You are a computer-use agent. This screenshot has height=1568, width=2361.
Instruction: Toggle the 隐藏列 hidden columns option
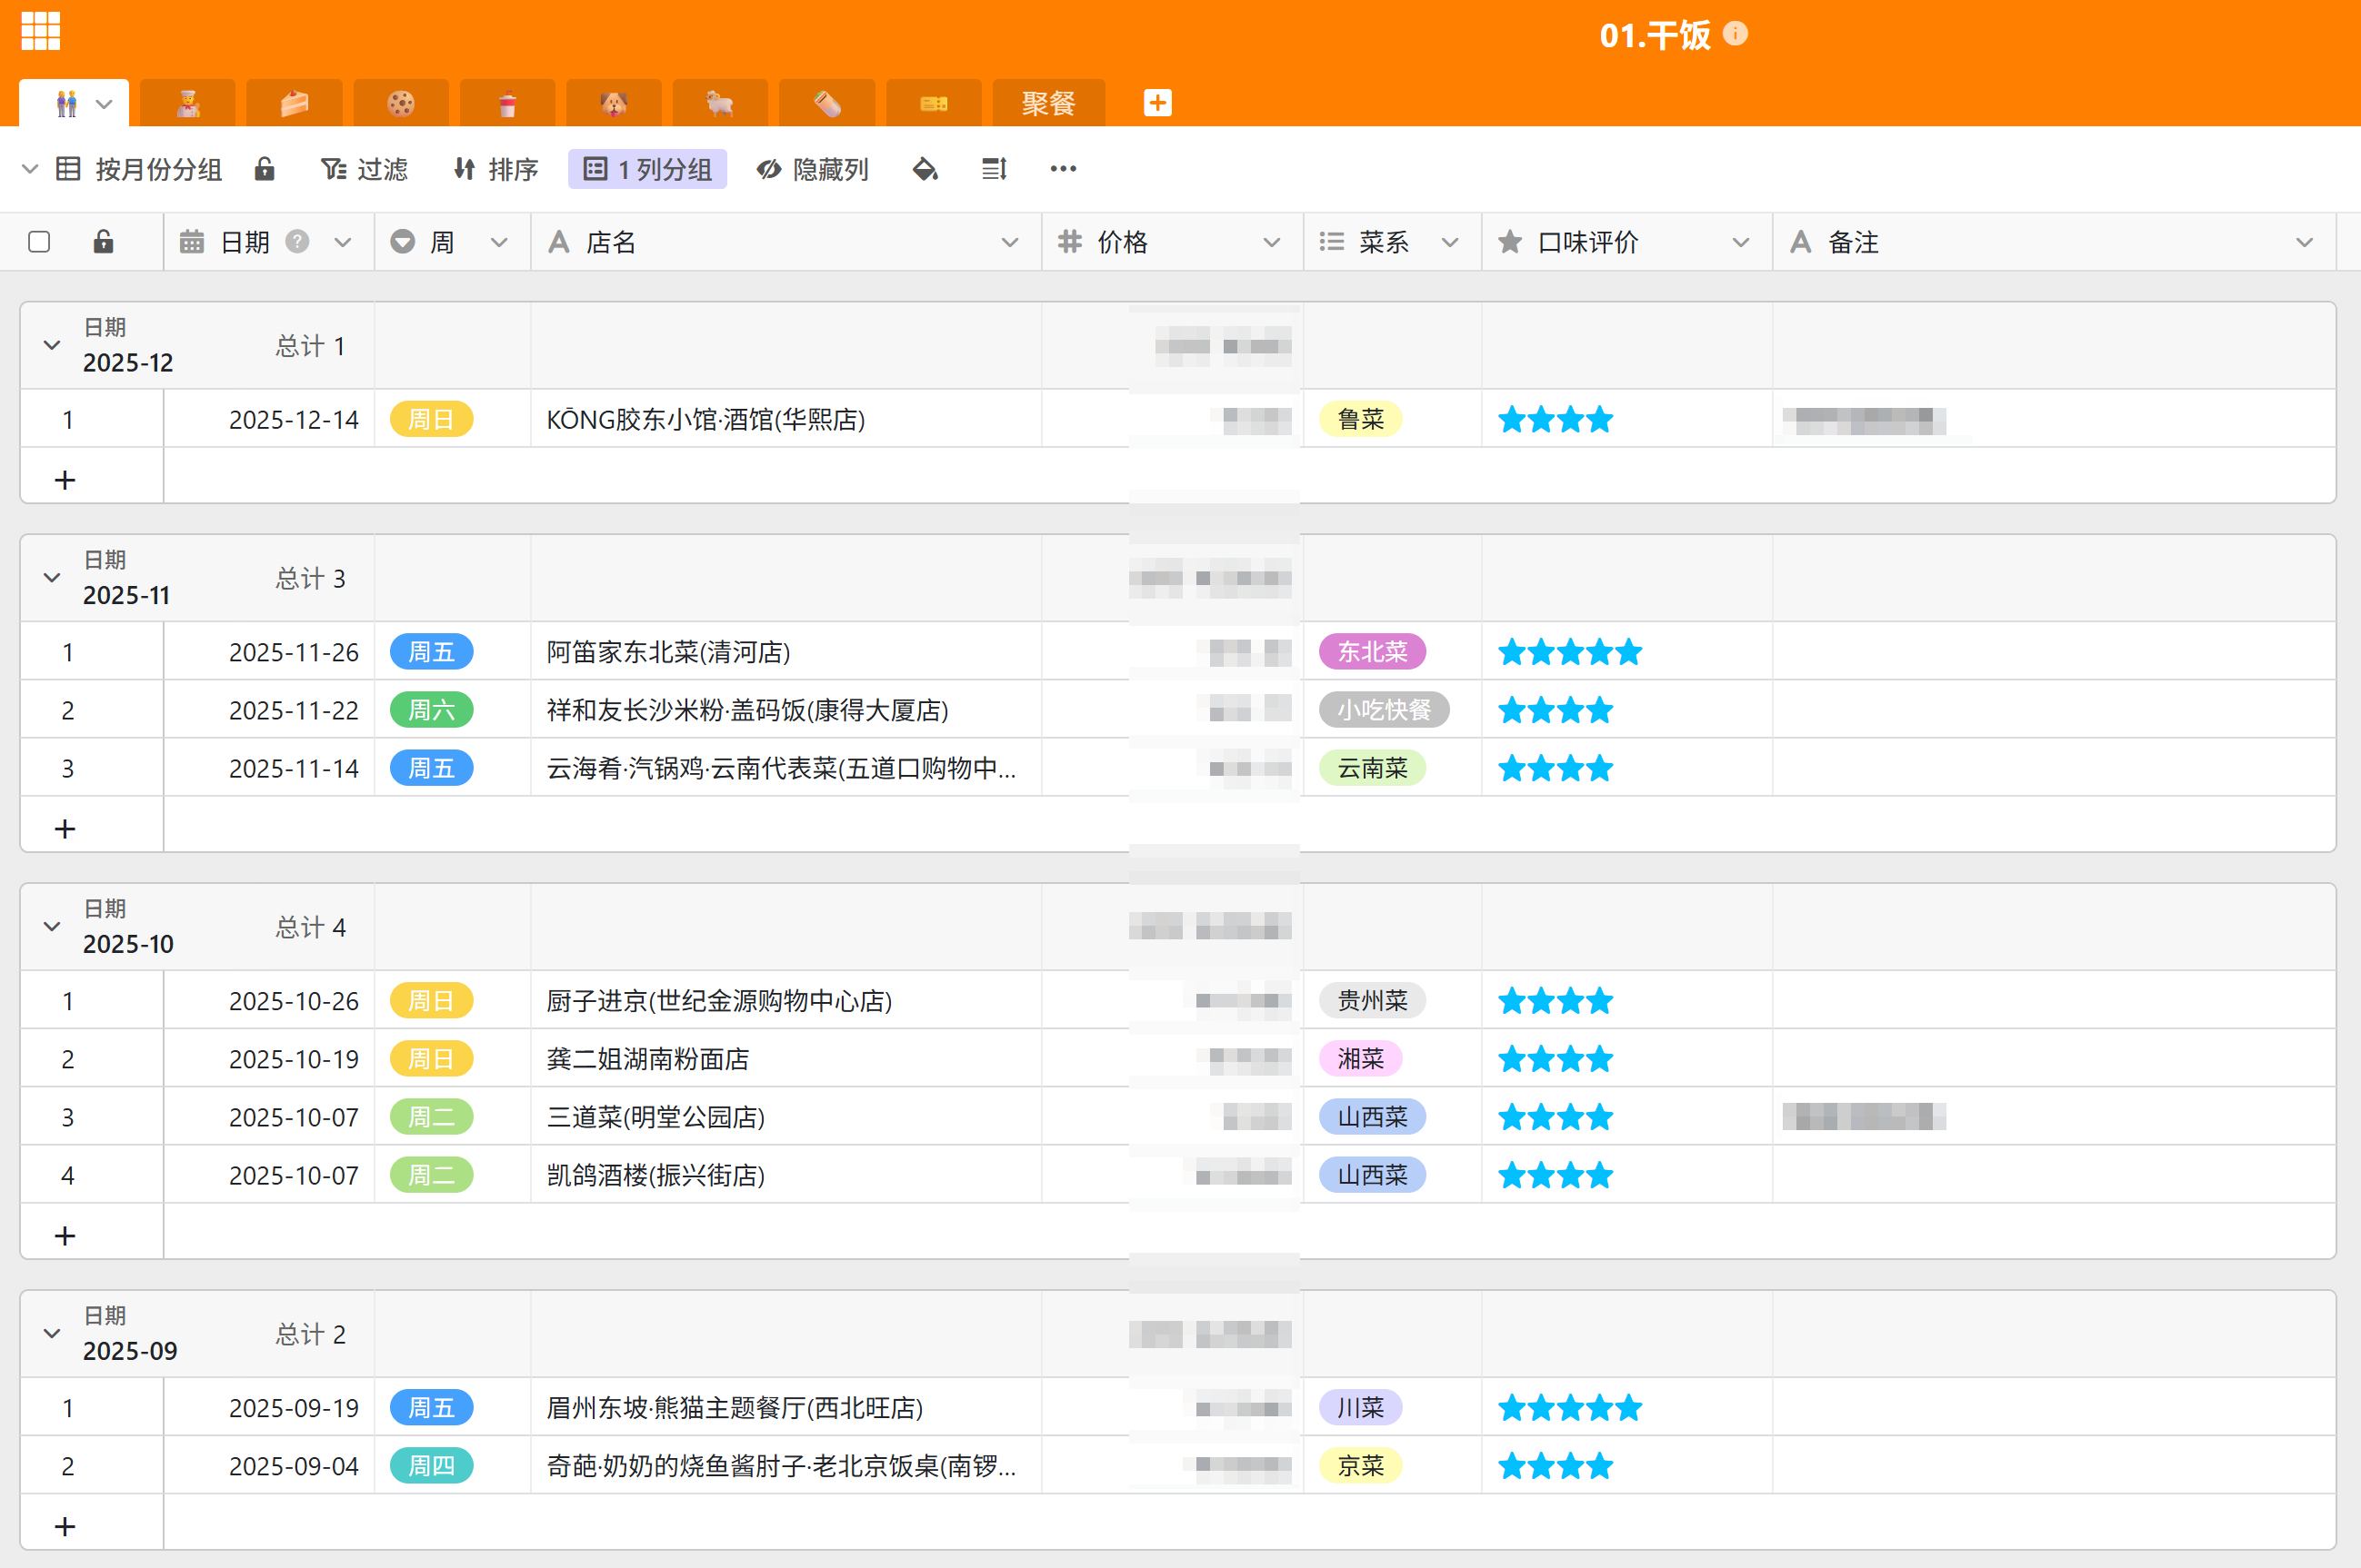pyautogui.click(x=813, y=169)
